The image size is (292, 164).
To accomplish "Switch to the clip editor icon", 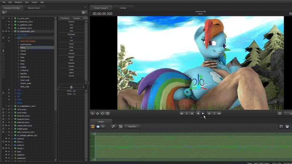I will coord(93,126).
